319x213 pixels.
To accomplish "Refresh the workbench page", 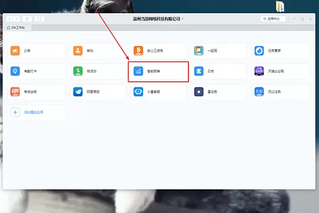I will (x=27, y=19).
